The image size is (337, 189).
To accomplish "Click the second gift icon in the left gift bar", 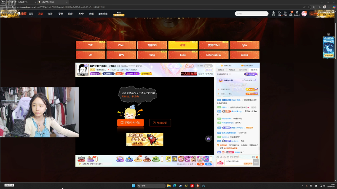I will [90, 159].
